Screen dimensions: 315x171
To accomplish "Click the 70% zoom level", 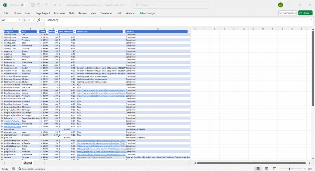I will pos(310,169).
